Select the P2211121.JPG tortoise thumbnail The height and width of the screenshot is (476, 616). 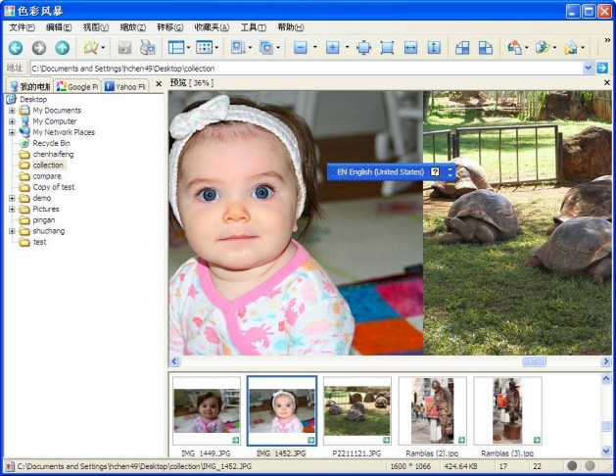356,411
